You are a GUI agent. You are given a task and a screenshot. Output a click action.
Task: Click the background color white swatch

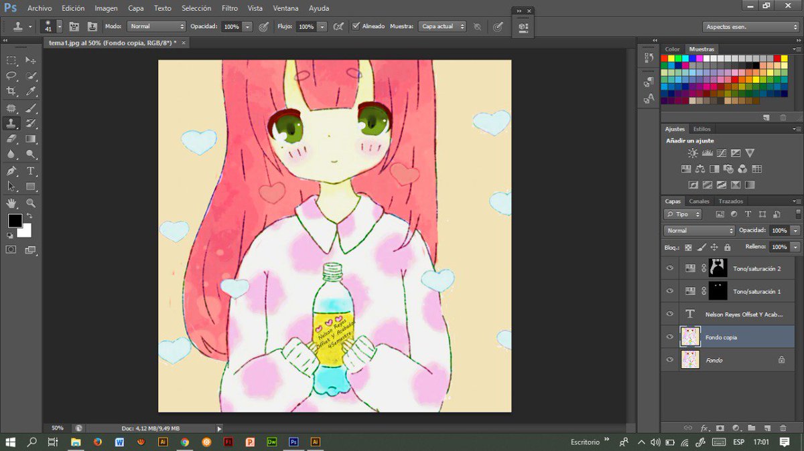click(x=26, y=232)
